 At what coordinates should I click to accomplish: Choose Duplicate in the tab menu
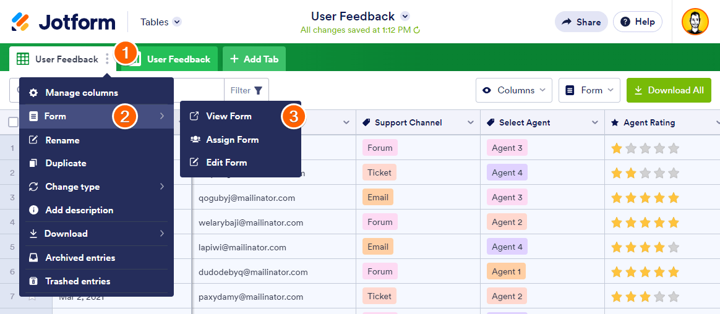click(66, 163)
